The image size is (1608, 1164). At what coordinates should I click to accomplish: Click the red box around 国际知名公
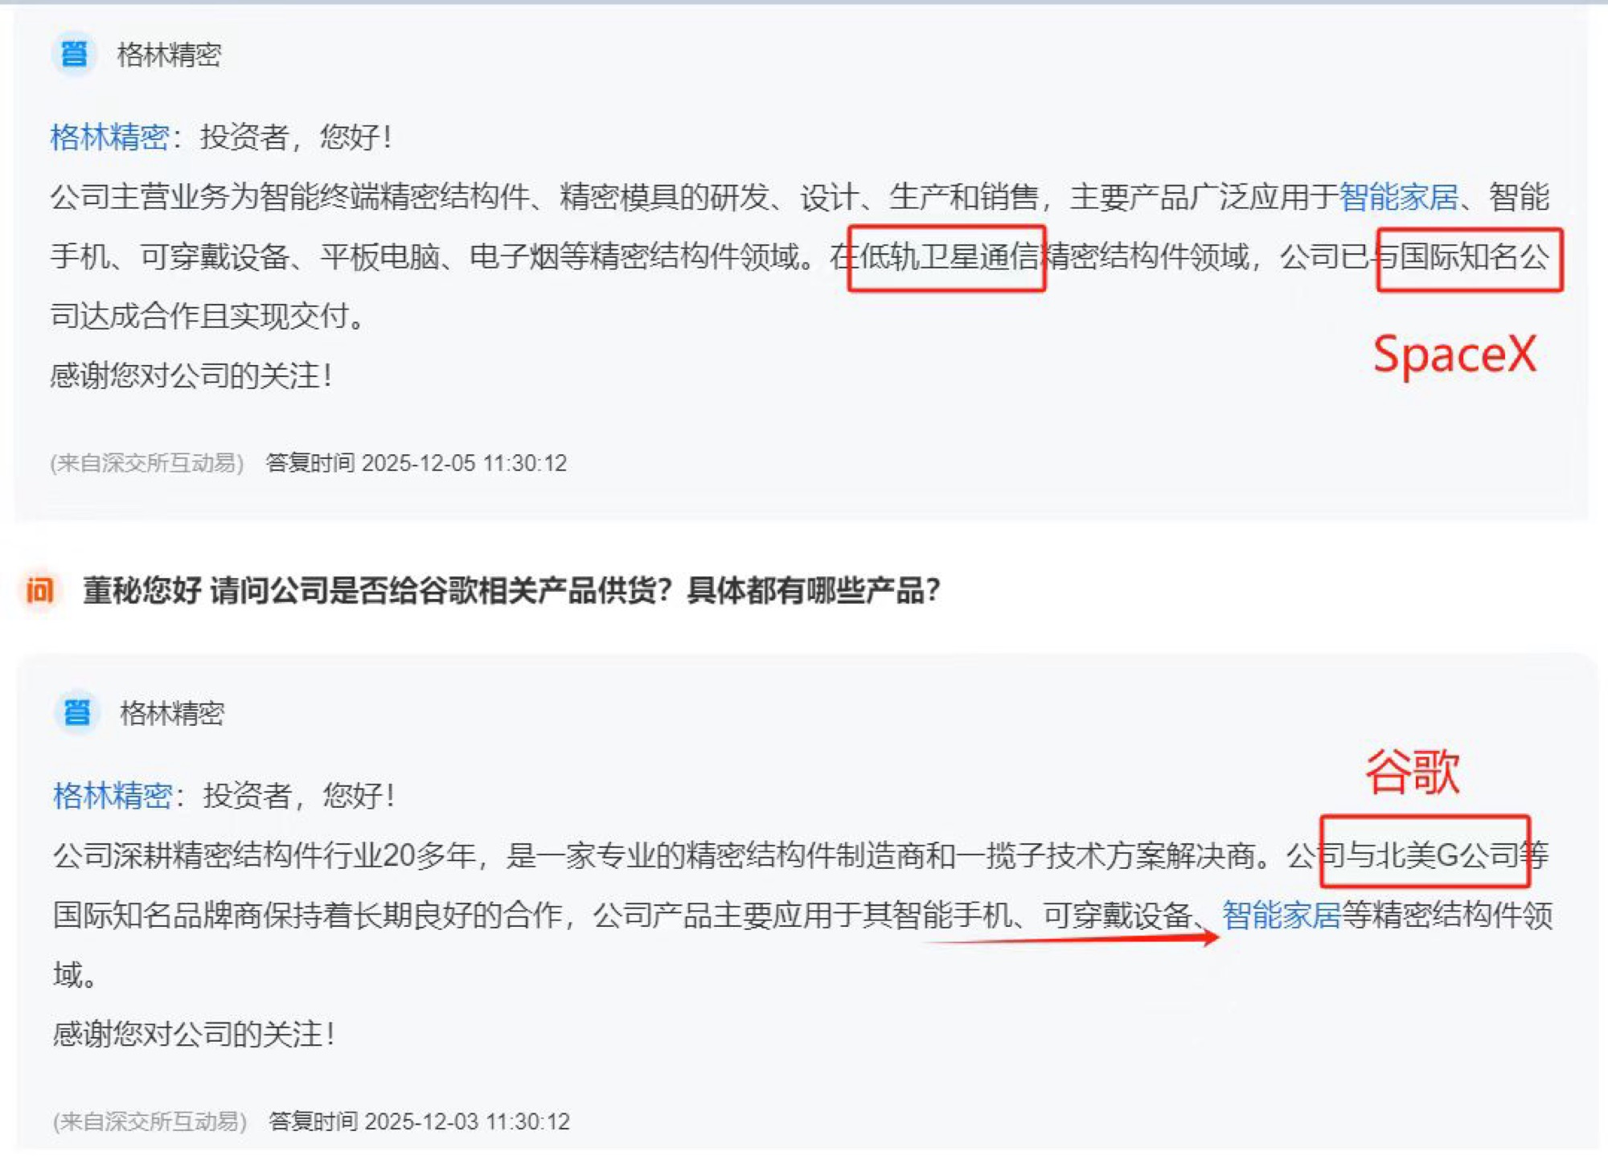(1469, 260)
